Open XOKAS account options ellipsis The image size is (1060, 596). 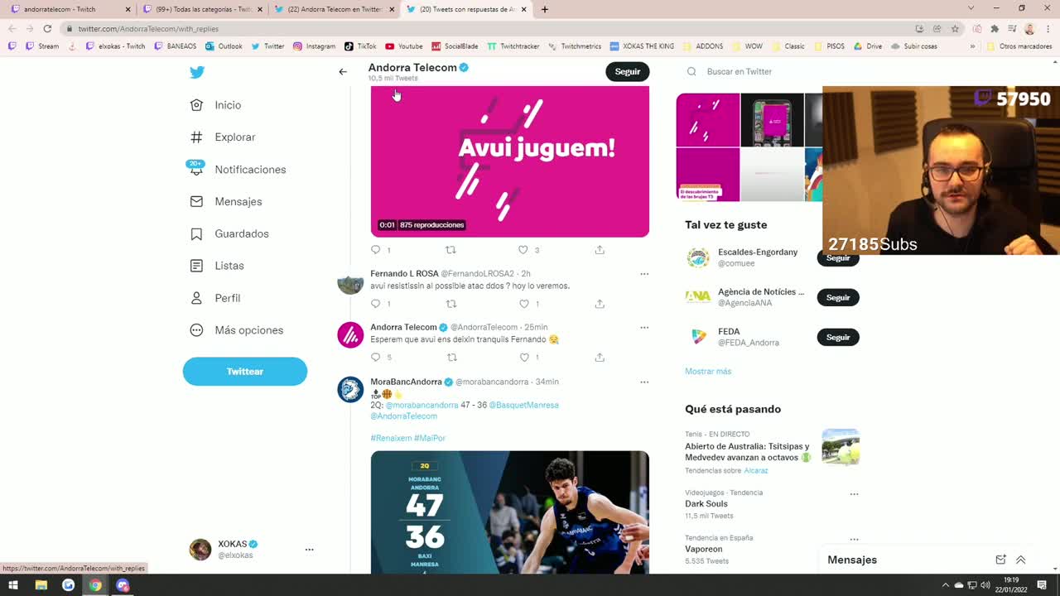click(309, 549)
